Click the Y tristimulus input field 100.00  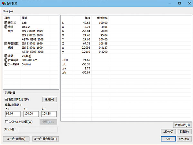tap(31, 114)
